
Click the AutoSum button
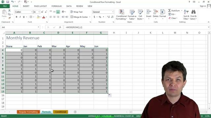pos(174,10)
